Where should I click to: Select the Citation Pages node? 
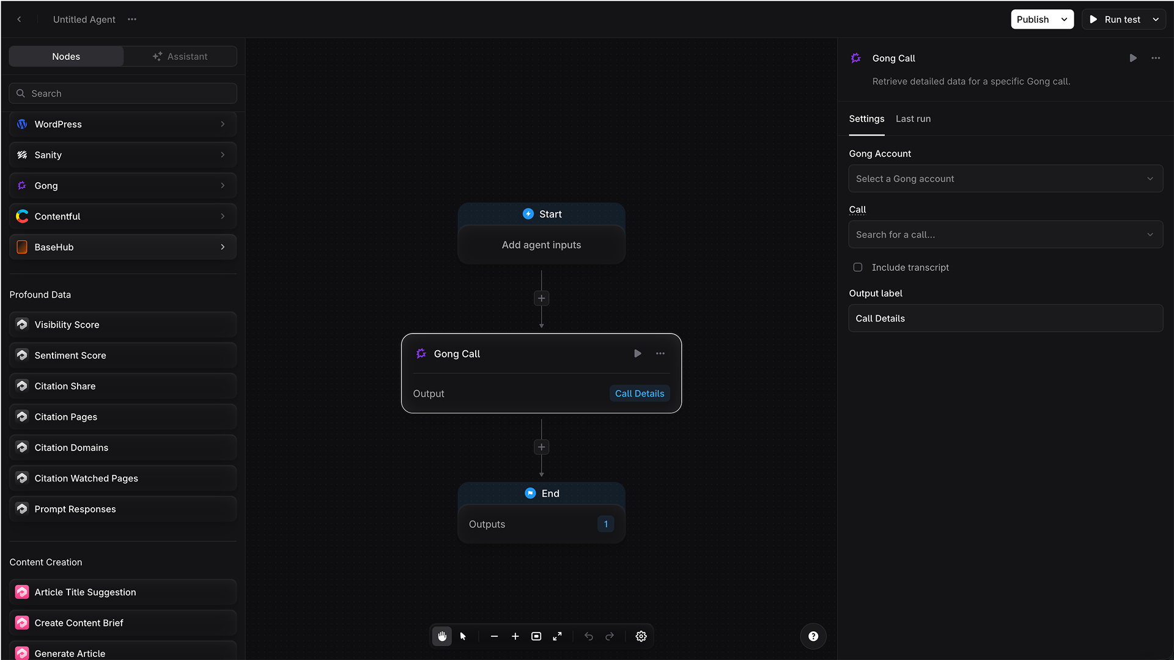123,417
